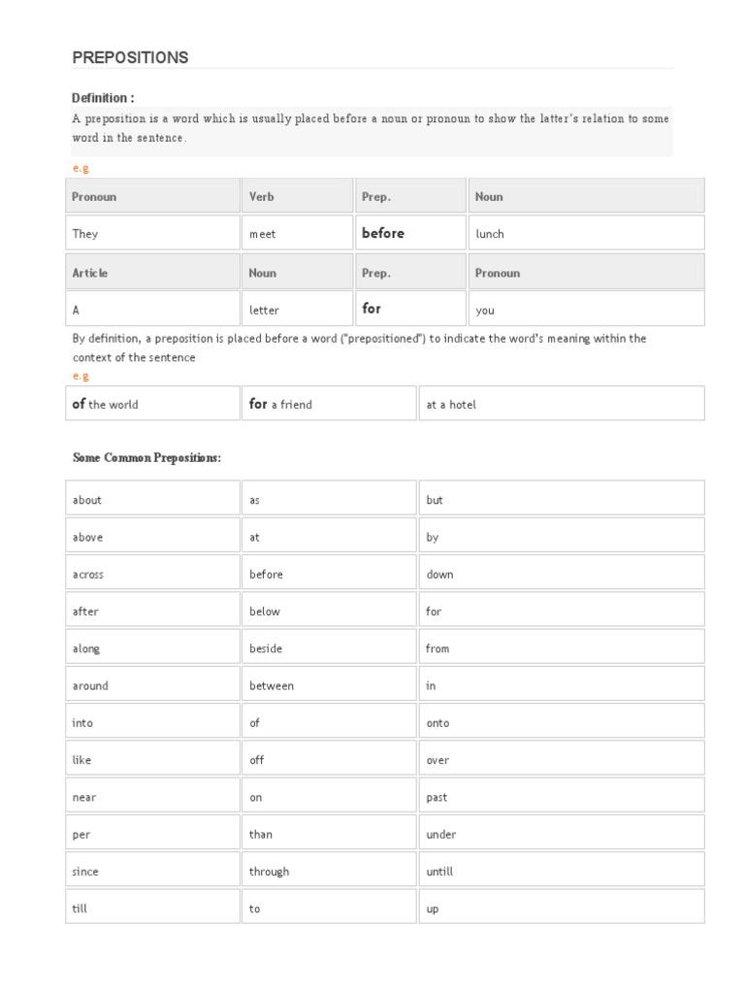This screenshot has height=994, width=745.
Task: Click the PREPOSITIONS heading
Action: point(130,58)
